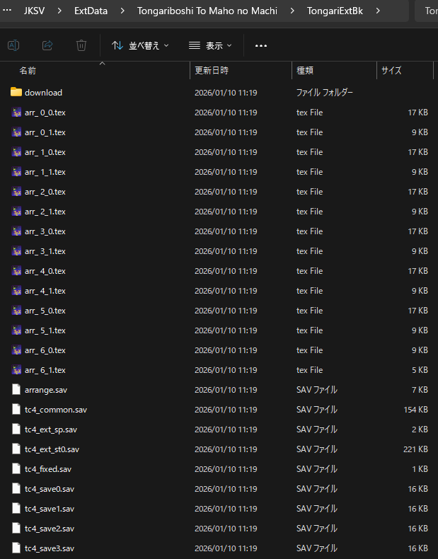Viewport: 438px width, 559px height.
Task: Select the arr_1_1.tex file icon
Action: click(x=16, y=172)
